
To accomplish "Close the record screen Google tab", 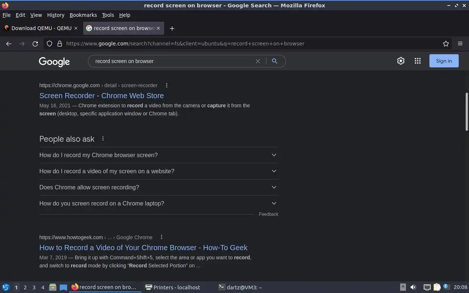I will tap(158, 28).
